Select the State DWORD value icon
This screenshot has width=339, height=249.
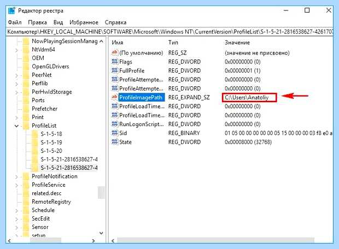click(115, 142)
